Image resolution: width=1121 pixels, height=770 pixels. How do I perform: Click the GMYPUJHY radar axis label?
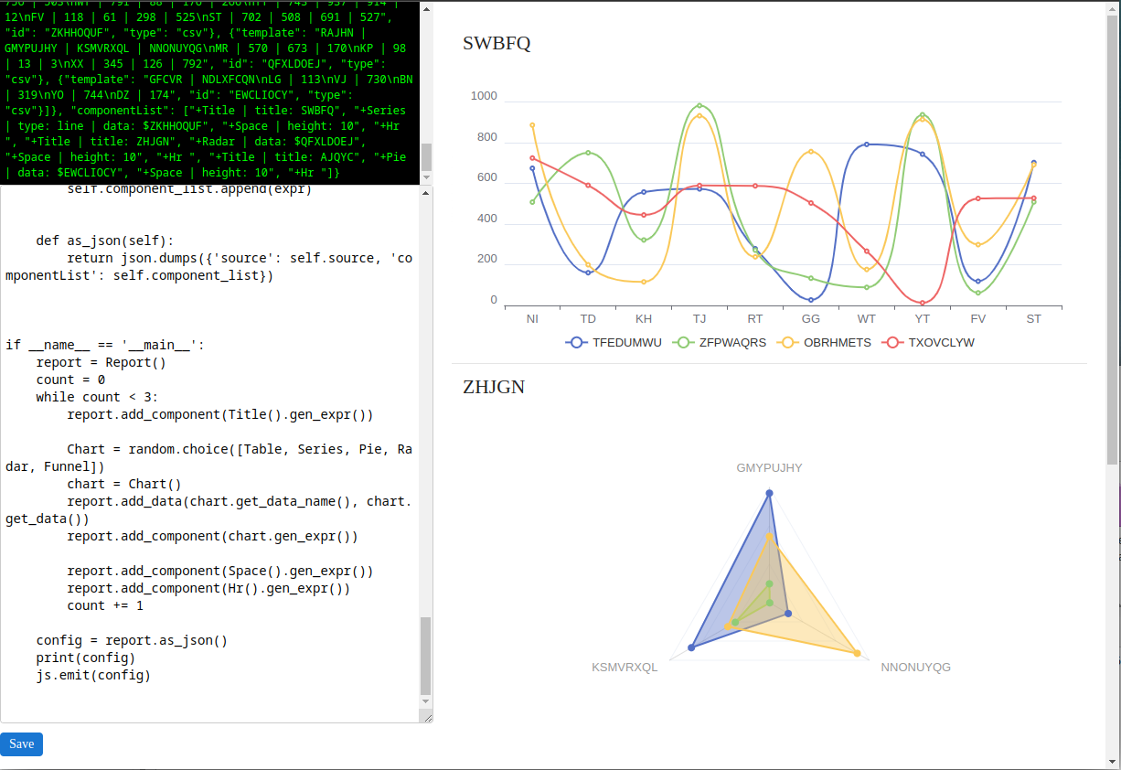click(769, 467)
